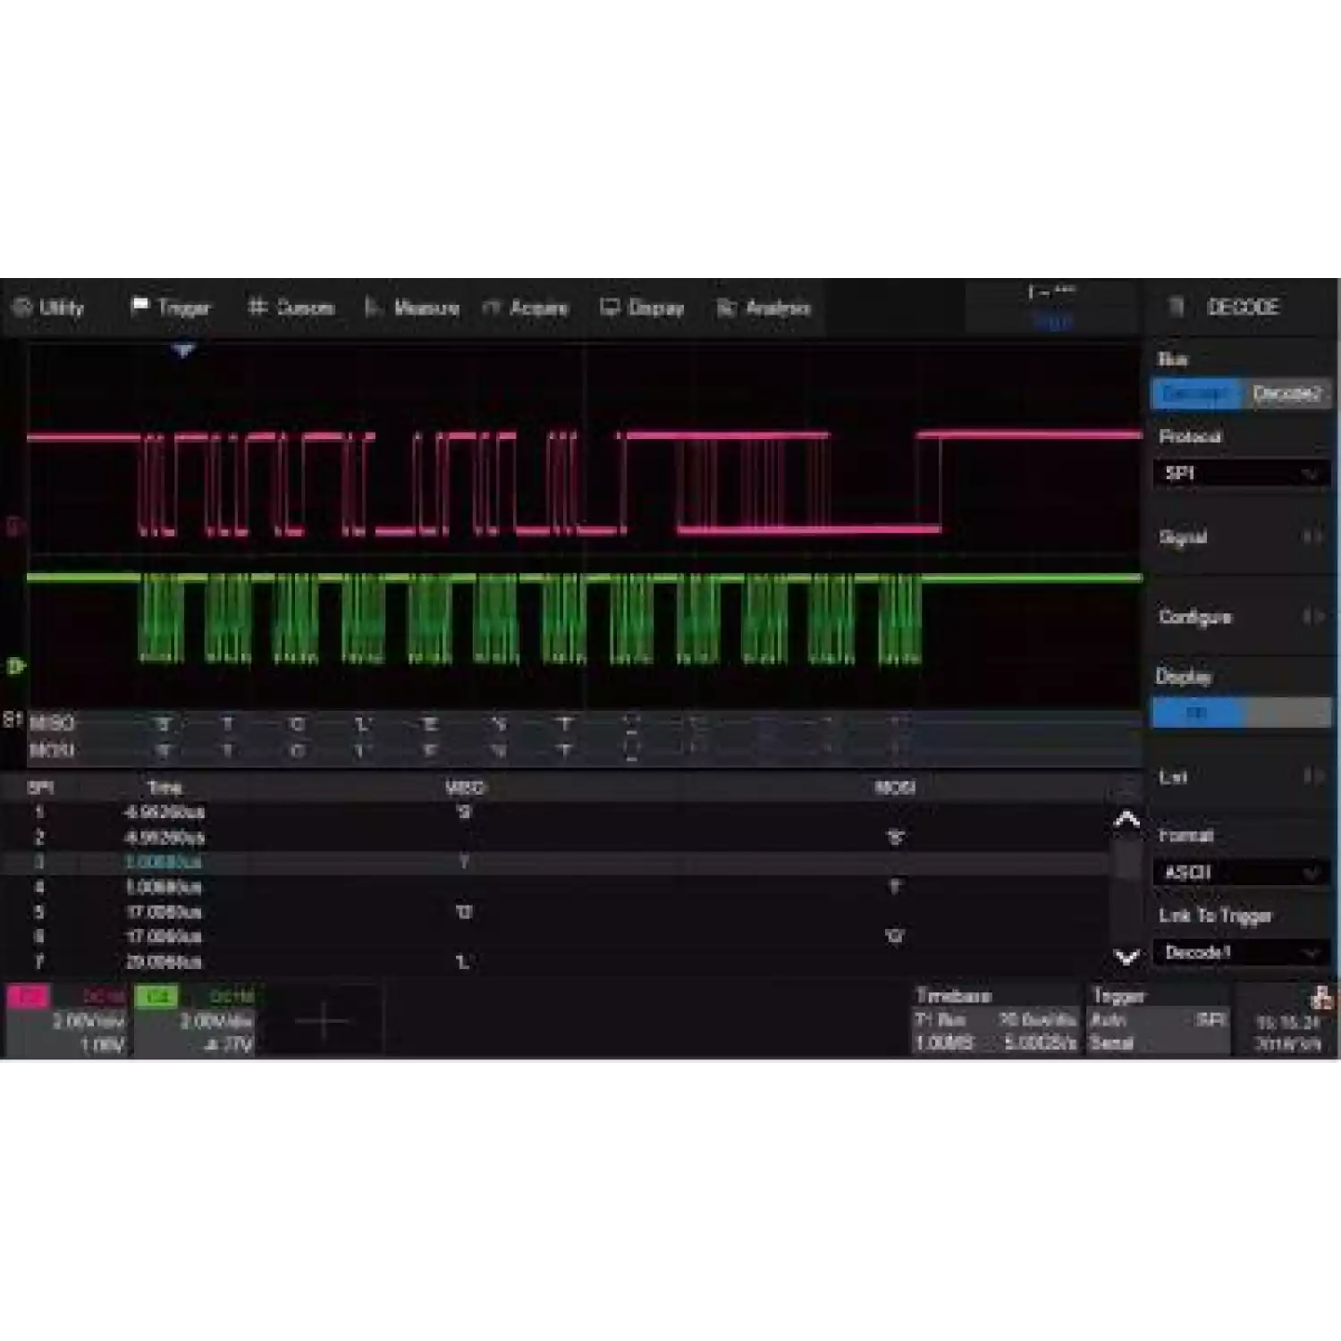
Task: Click the trigger position marker triangle
Action: [183, 350]
